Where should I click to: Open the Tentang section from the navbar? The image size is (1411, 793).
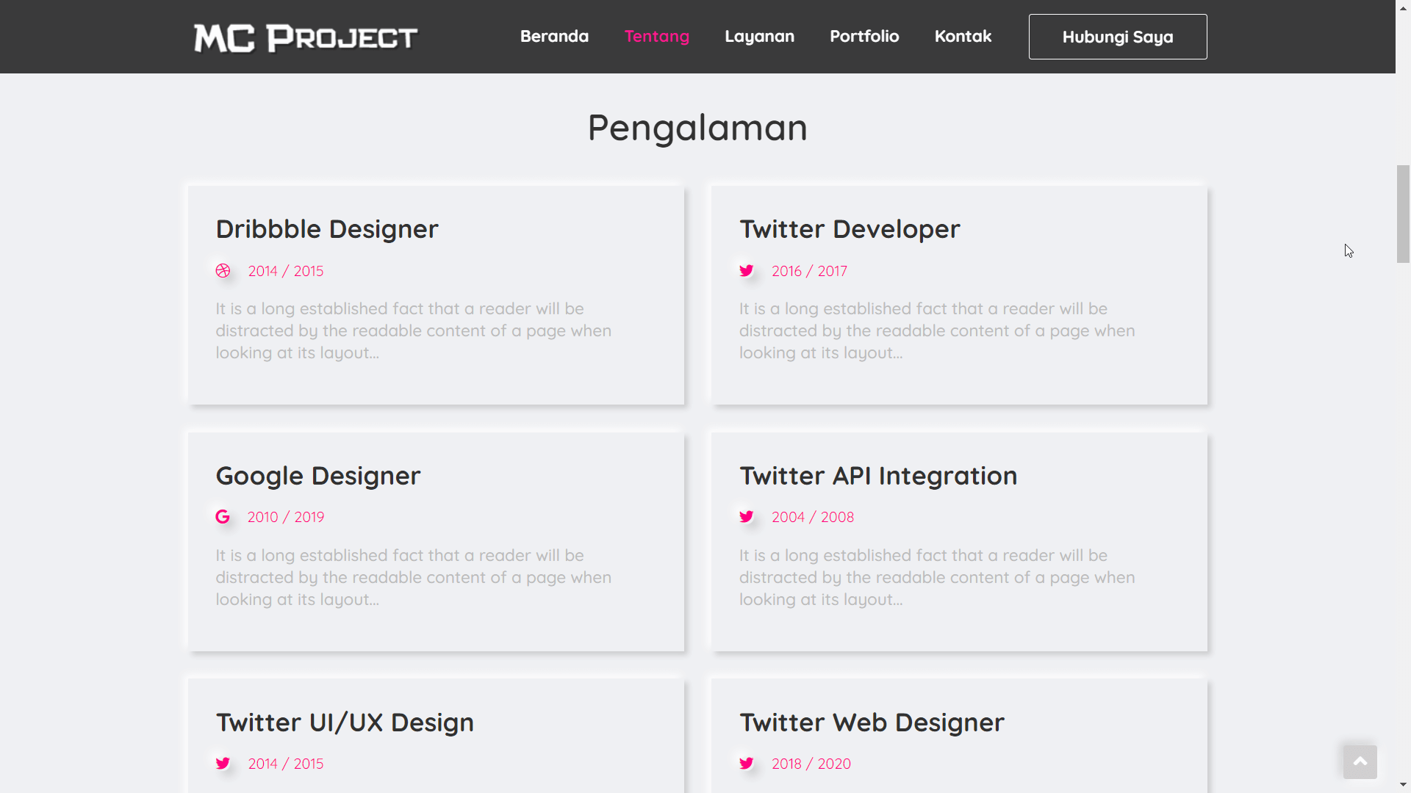click(x=656, y=36)
